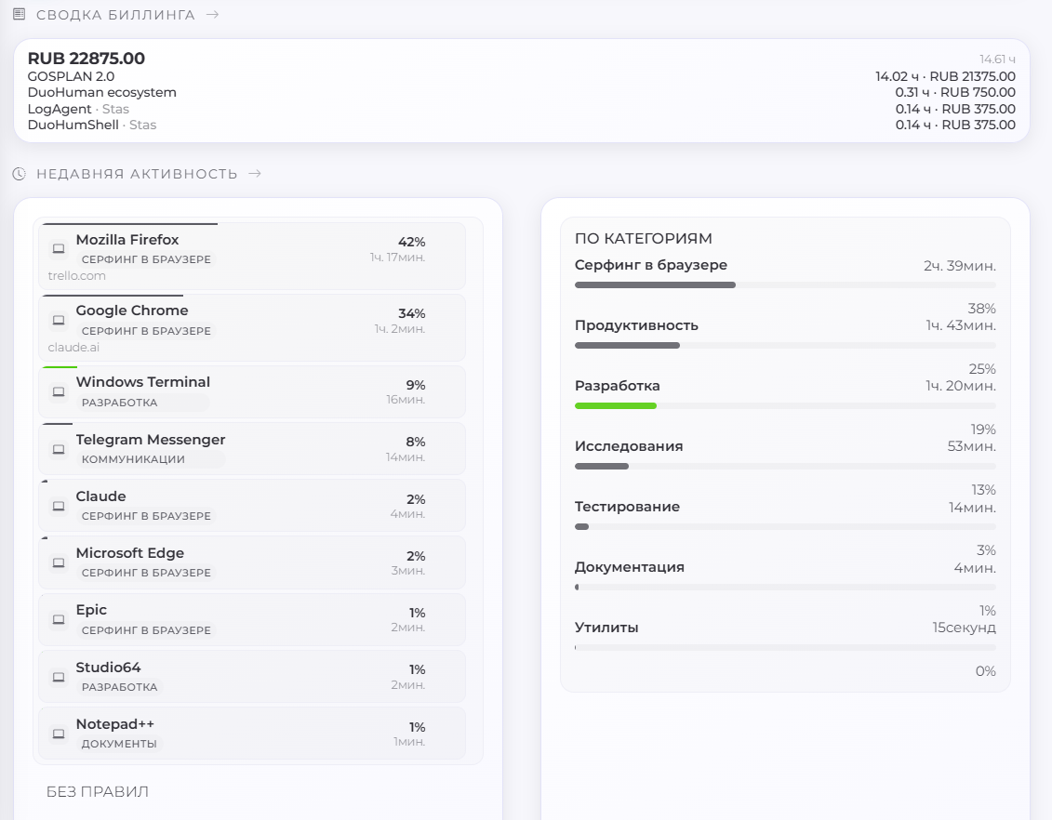Open the Mozilla Firefox activity entry
The image size is (1052, 820).
[x=251, y=256]
